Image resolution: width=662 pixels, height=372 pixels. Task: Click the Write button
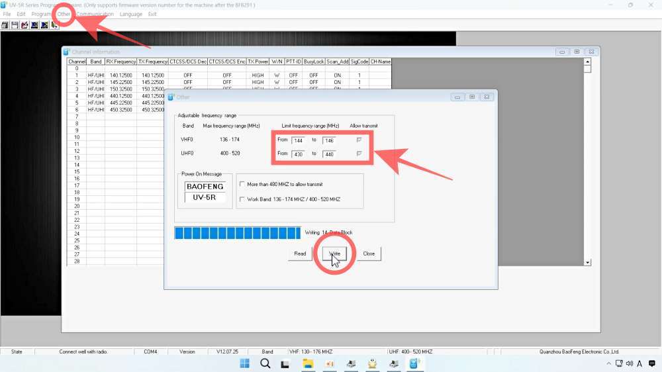334,254
